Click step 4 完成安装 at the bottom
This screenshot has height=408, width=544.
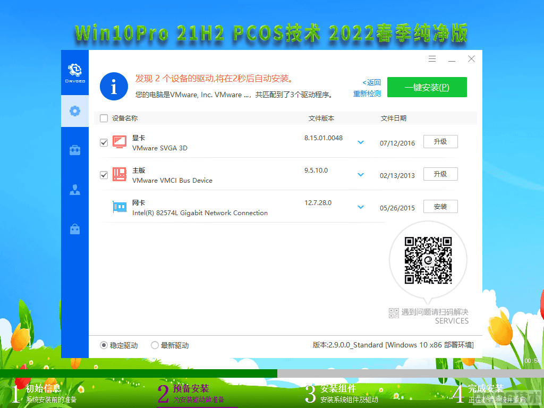click(489, 394)
